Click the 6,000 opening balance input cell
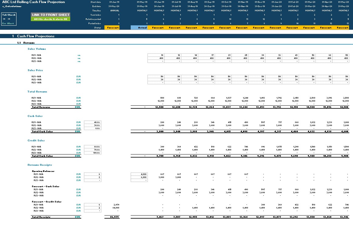The height and width of the screenshot is (225, 353). click(139, 177)
